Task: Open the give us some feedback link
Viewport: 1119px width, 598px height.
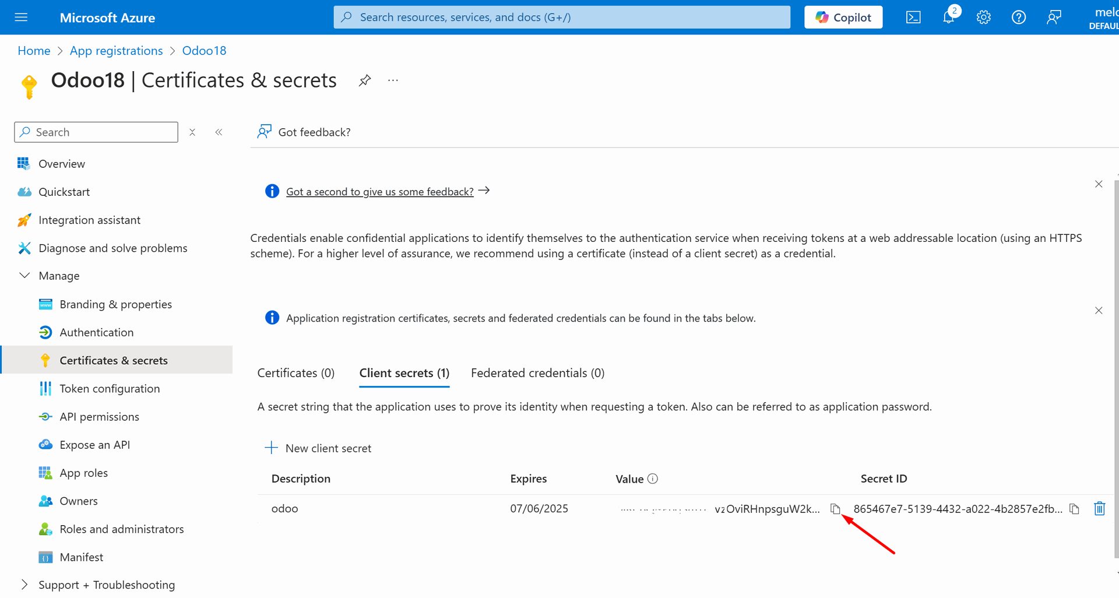Action: (380, 192)
